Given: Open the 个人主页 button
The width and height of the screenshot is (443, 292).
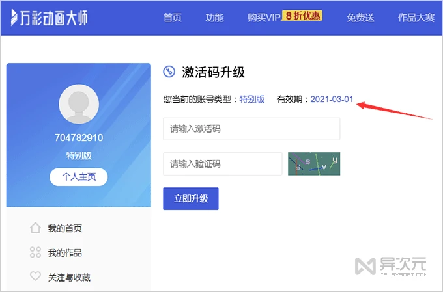Looking at the screenshot, I should tap(79, 177).
